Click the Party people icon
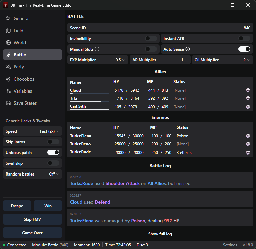 coord(8,67)
